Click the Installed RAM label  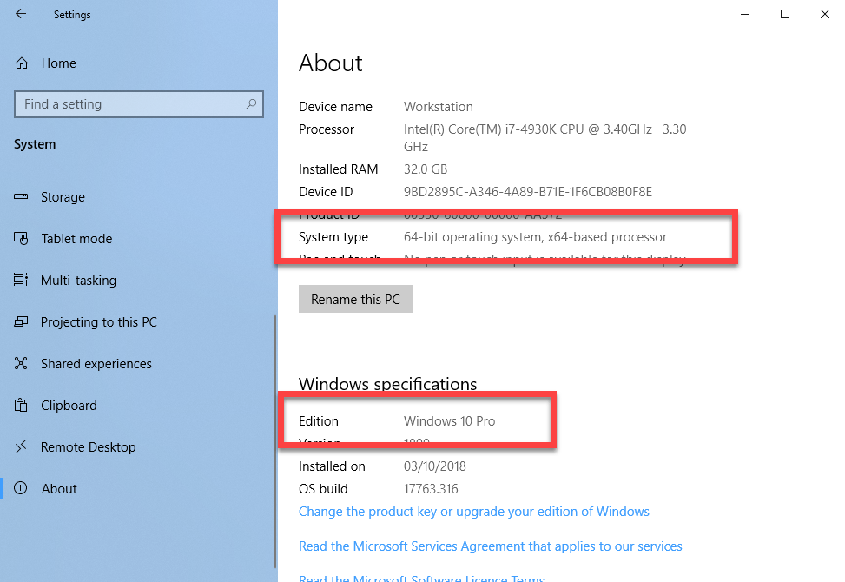[339, 169]
